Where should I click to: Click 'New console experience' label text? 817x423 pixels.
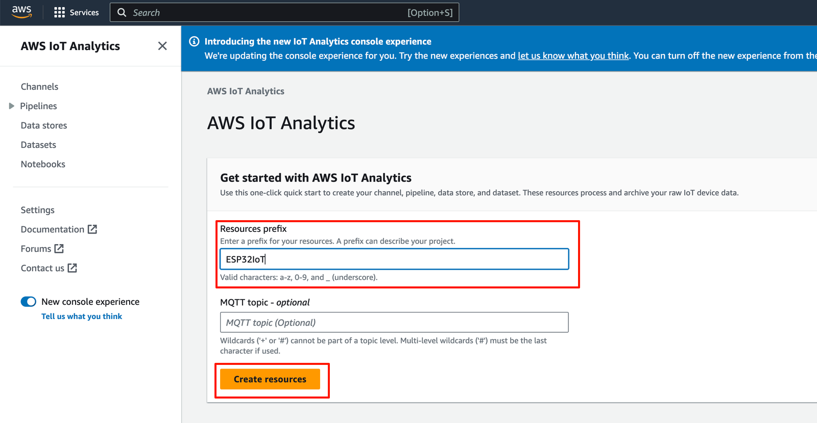[x=90, y=302]
